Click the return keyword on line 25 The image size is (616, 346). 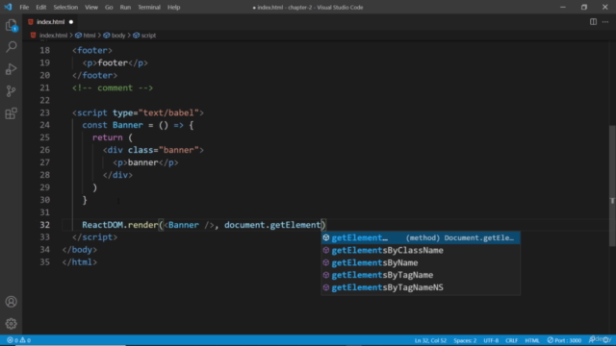(107, 137)
